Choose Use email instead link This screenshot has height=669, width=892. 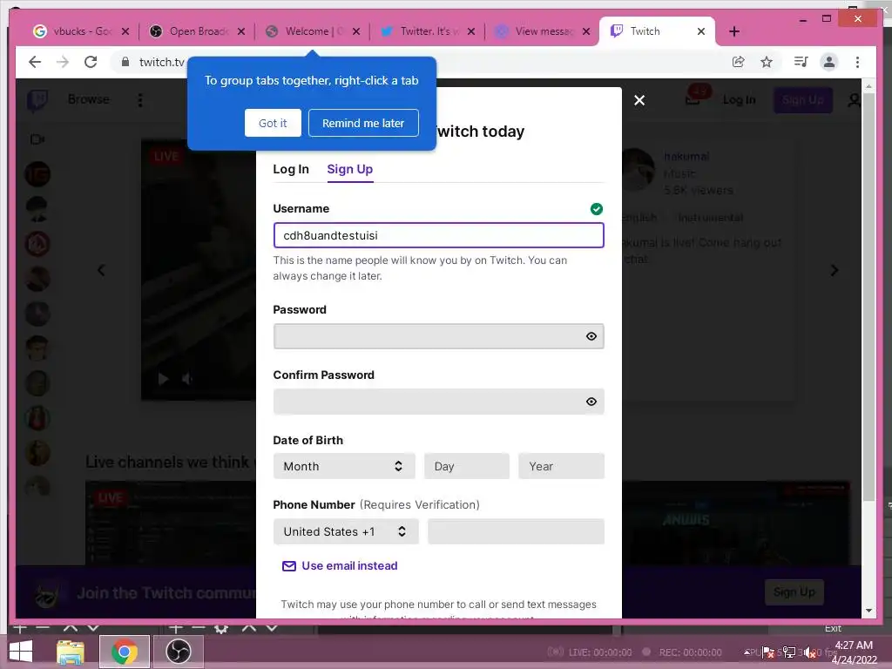click(340, 565)
